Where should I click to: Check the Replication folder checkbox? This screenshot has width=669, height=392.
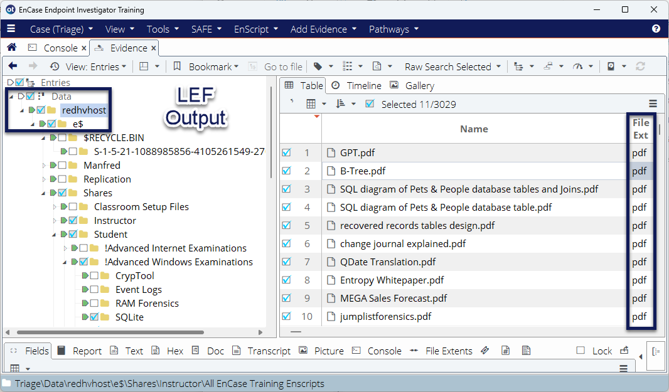(62, 179)
